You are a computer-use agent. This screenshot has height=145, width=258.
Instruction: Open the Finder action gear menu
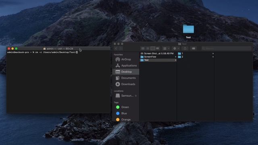[x=176, y=48]
